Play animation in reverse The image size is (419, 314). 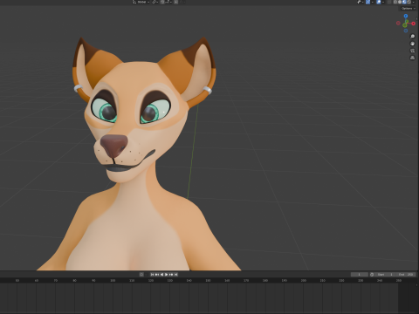point(161,275)
